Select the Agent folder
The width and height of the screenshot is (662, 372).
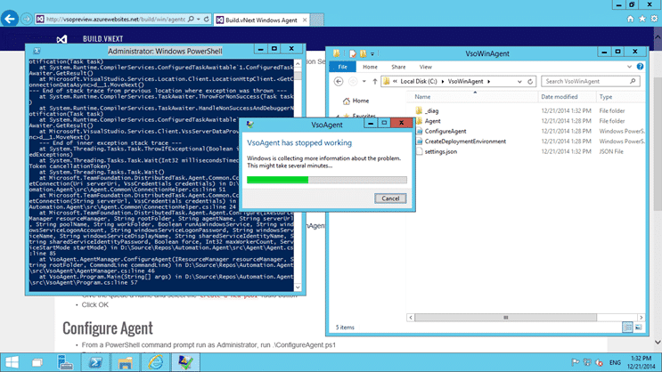click(x=432, y=121)
